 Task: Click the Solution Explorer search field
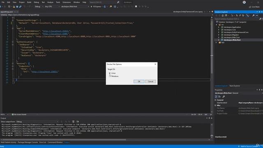coord(237,19)
